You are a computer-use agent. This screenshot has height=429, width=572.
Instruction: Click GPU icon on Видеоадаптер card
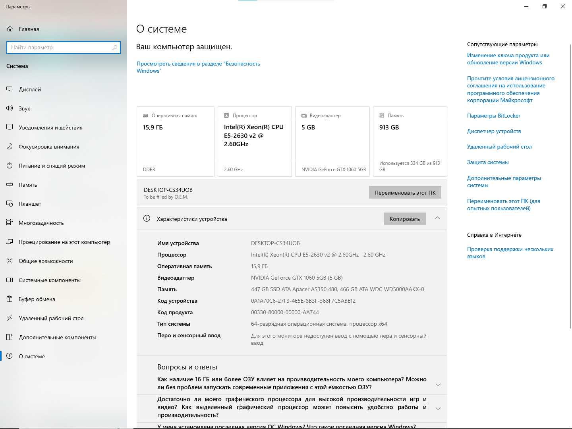click(x=304, y=116)
